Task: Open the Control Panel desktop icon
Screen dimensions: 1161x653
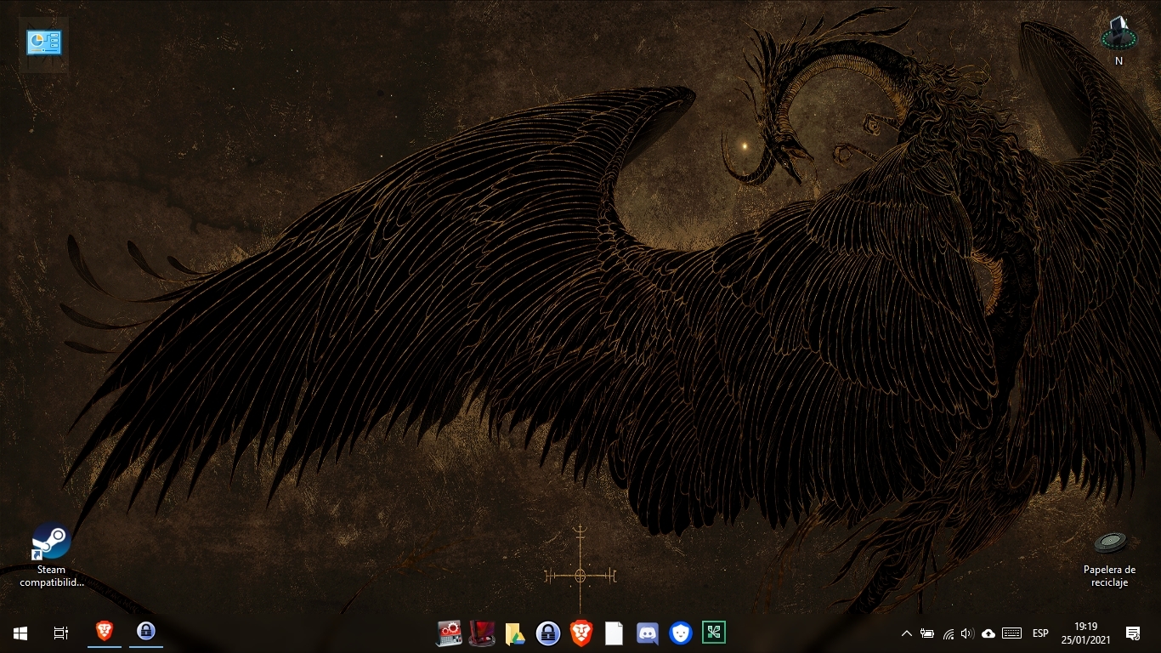Action: (x=43, y=43)
